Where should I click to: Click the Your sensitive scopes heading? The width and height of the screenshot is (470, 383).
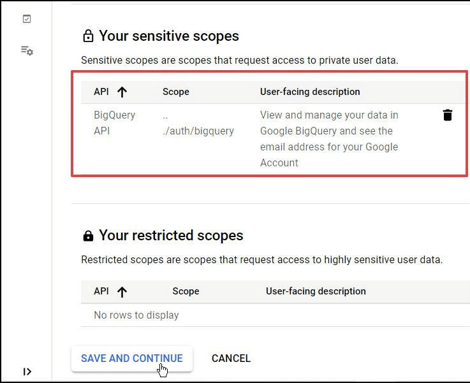[169, 36]
